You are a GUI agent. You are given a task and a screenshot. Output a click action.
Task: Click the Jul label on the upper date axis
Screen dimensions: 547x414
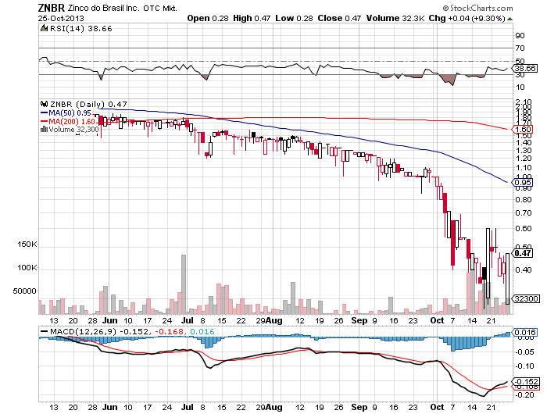(188, 320)
